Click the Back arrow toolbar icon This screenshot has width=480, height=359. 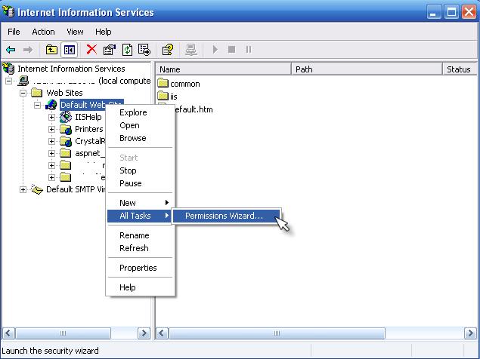[11, 50]
